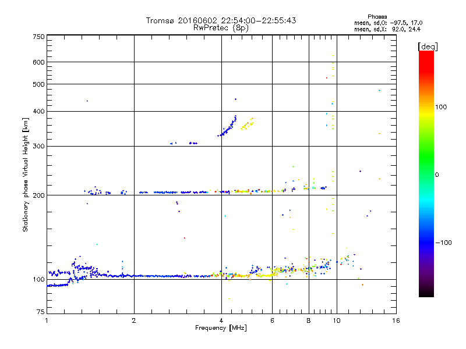466x349 pixels.
Task: Click the "[deg]" colorbar label
Action: coord(428,47)
